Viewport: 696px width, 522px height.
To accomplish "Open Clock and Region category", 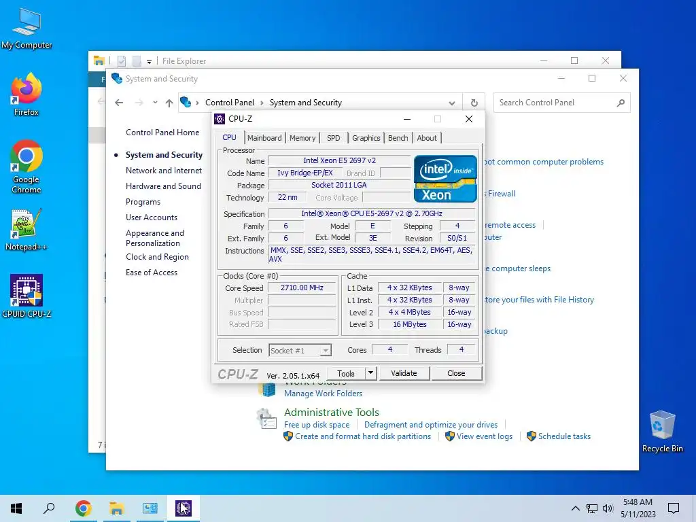I will 157,257.
